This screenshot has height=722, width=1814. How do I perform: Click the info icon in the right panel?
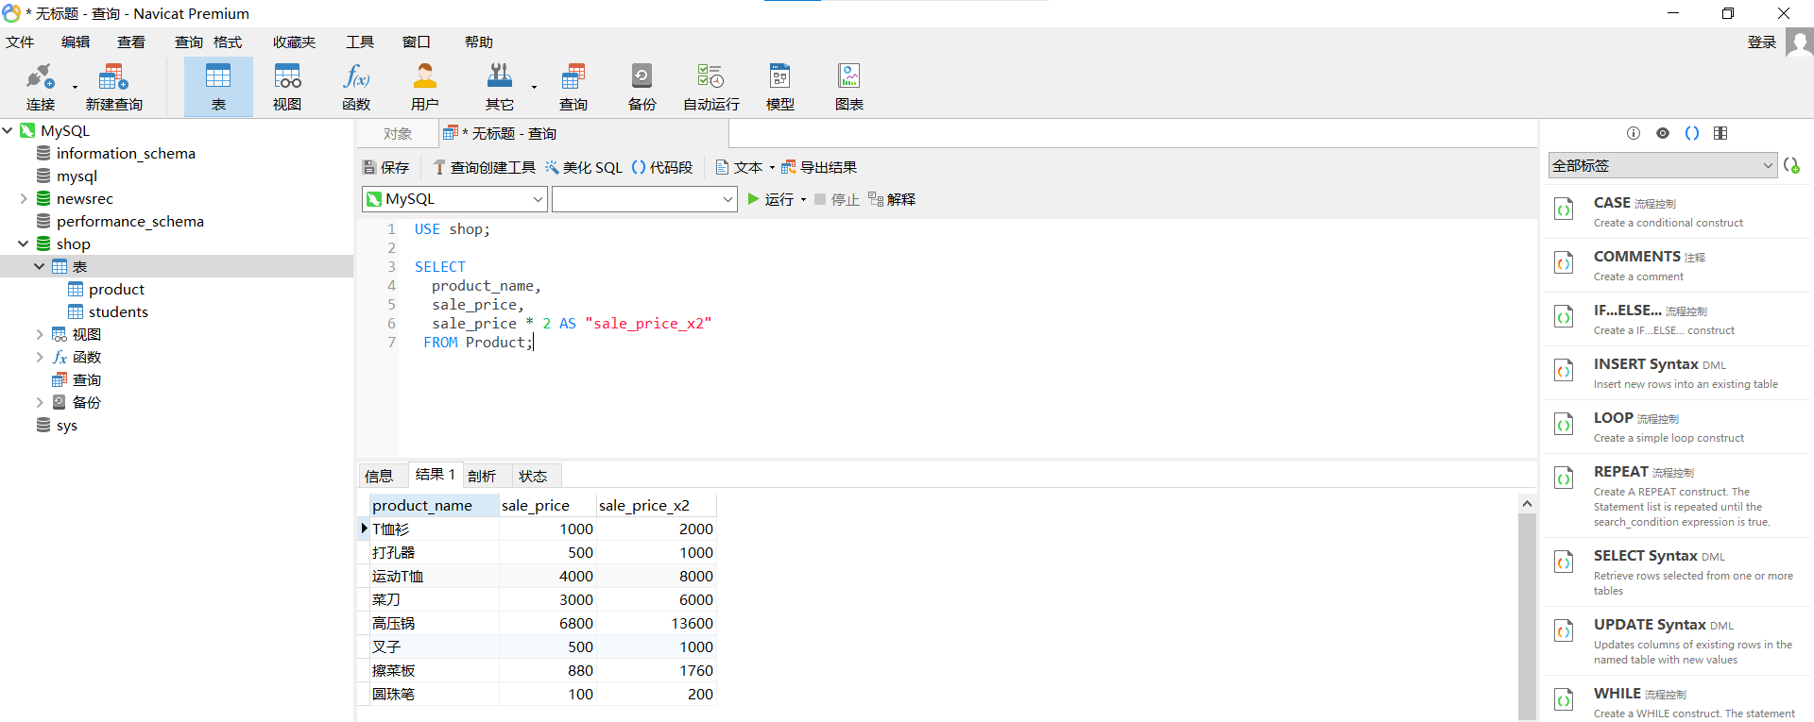click(x=1634, y=133)
